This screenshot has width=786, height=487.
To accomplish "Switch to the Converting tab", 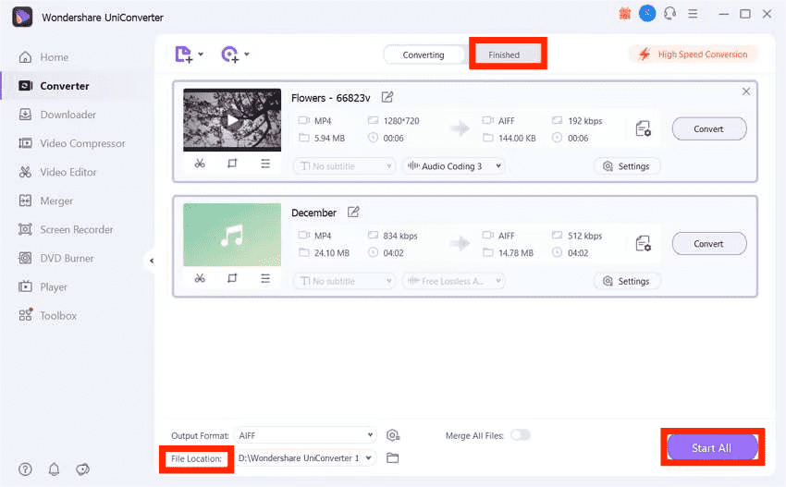I will click(x=424, y=55).
